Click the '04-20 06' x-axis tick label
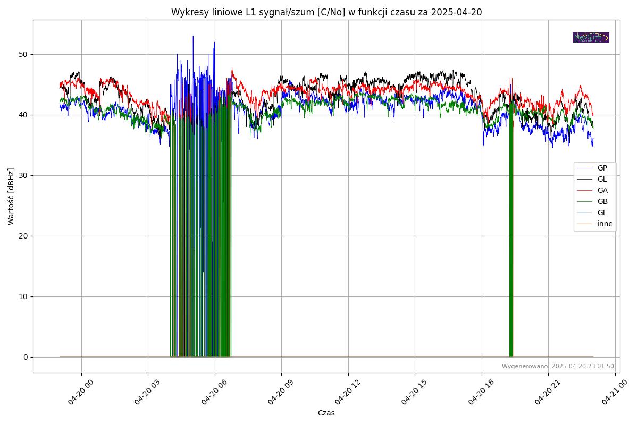 [212, 395]
